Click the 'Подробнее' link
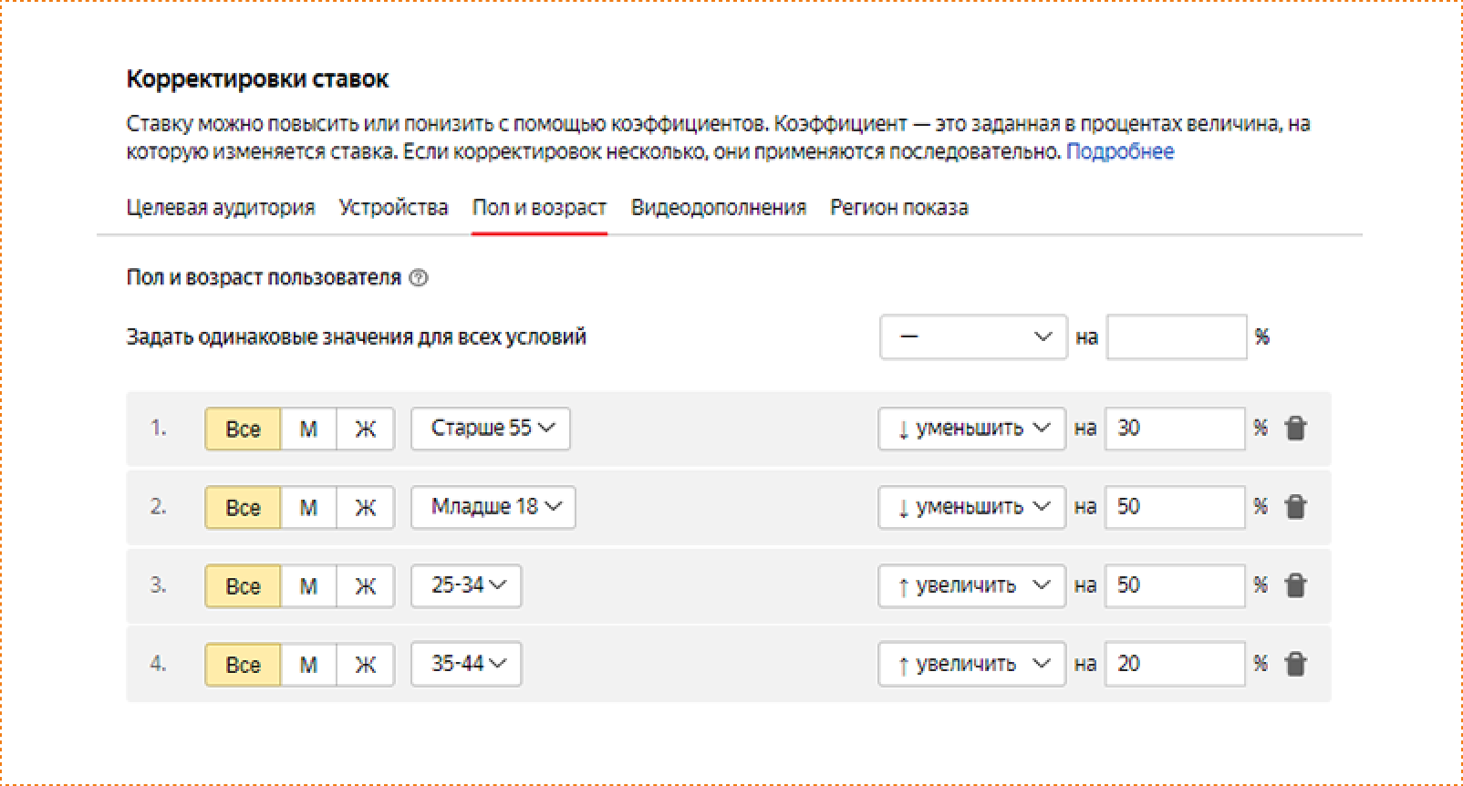Viewport: 1463px width, 786px height. click(1120, 151)
